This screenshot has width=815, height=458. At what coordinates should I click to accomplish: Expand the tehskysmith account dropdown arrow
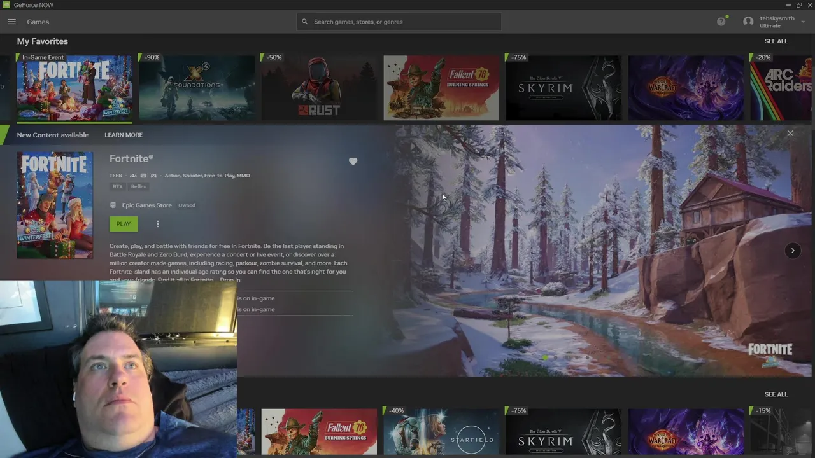[x=803, y=22]
